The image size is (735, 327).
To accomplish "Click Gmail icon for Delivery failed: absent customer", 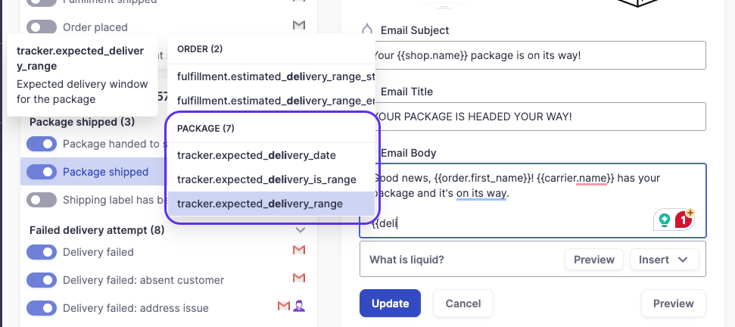I will pos(299,279).
